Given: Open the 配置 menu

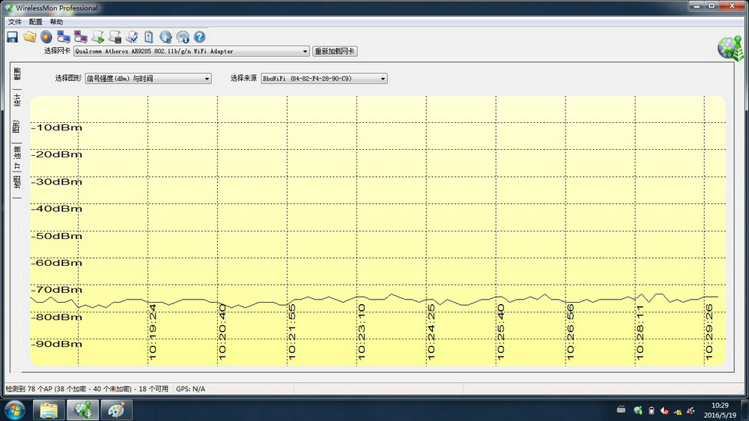Looking at the screenshot, I should pyautogui.click(x=36, y=22).
